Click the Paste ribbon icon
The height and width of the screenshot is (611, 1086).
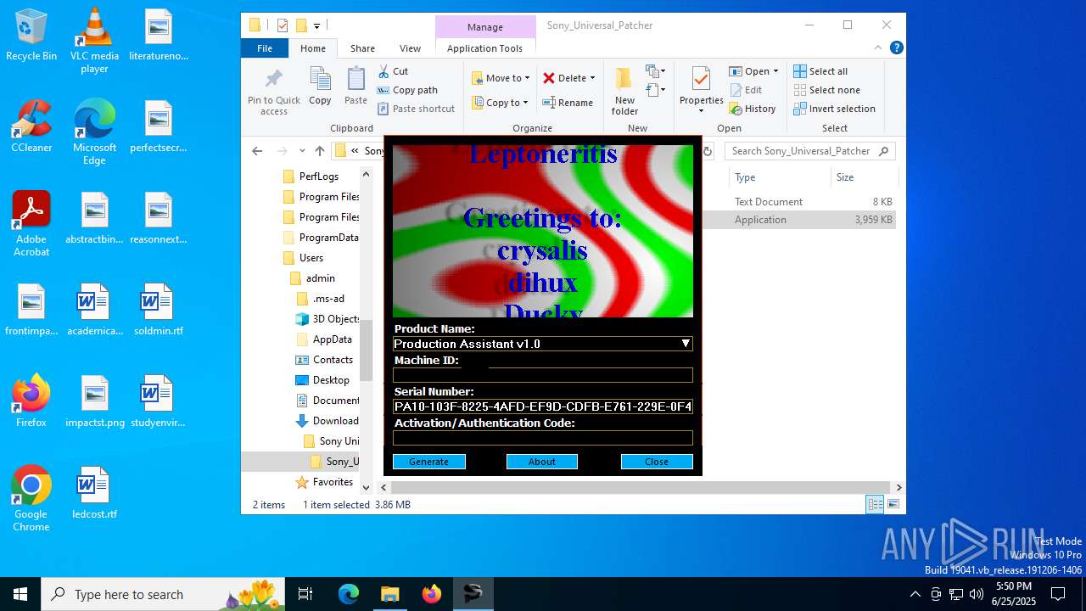(355, 87)
